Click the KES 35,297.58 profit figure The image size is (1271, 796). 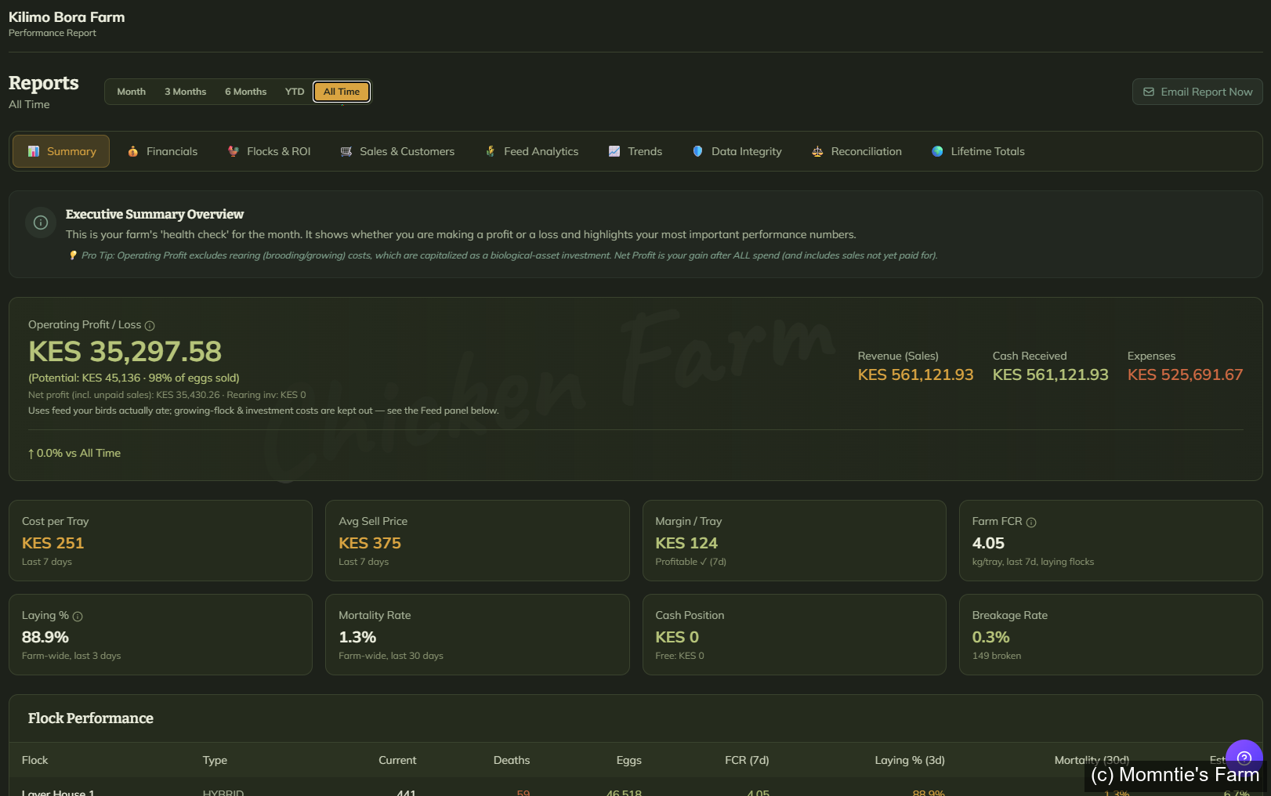tap(125, 351)
